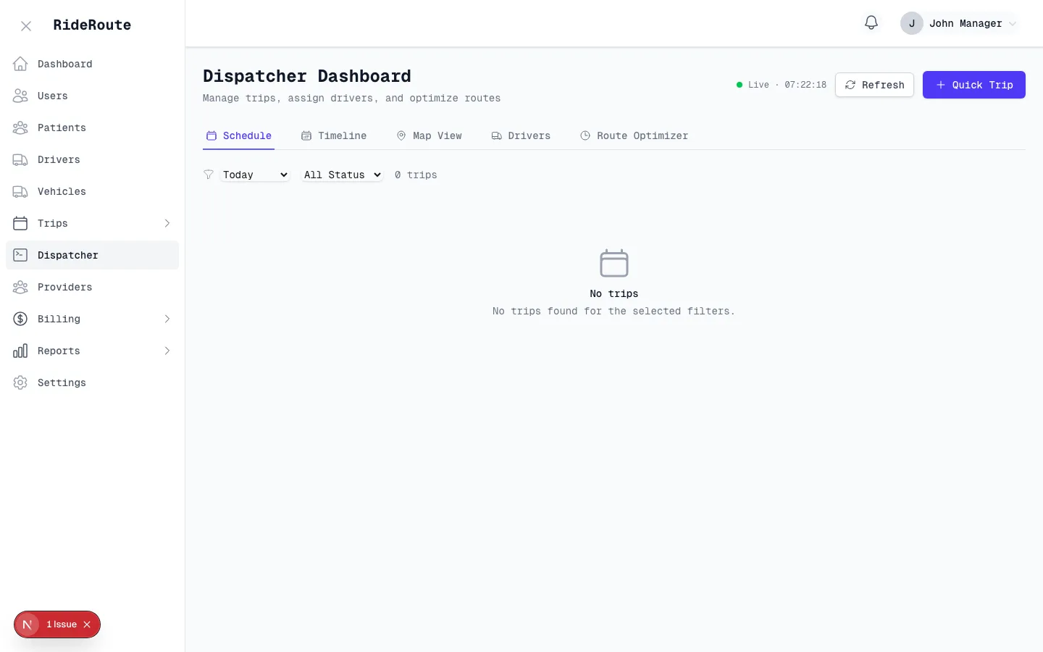Switch to the Map View tab

click(x=429, y=135)
